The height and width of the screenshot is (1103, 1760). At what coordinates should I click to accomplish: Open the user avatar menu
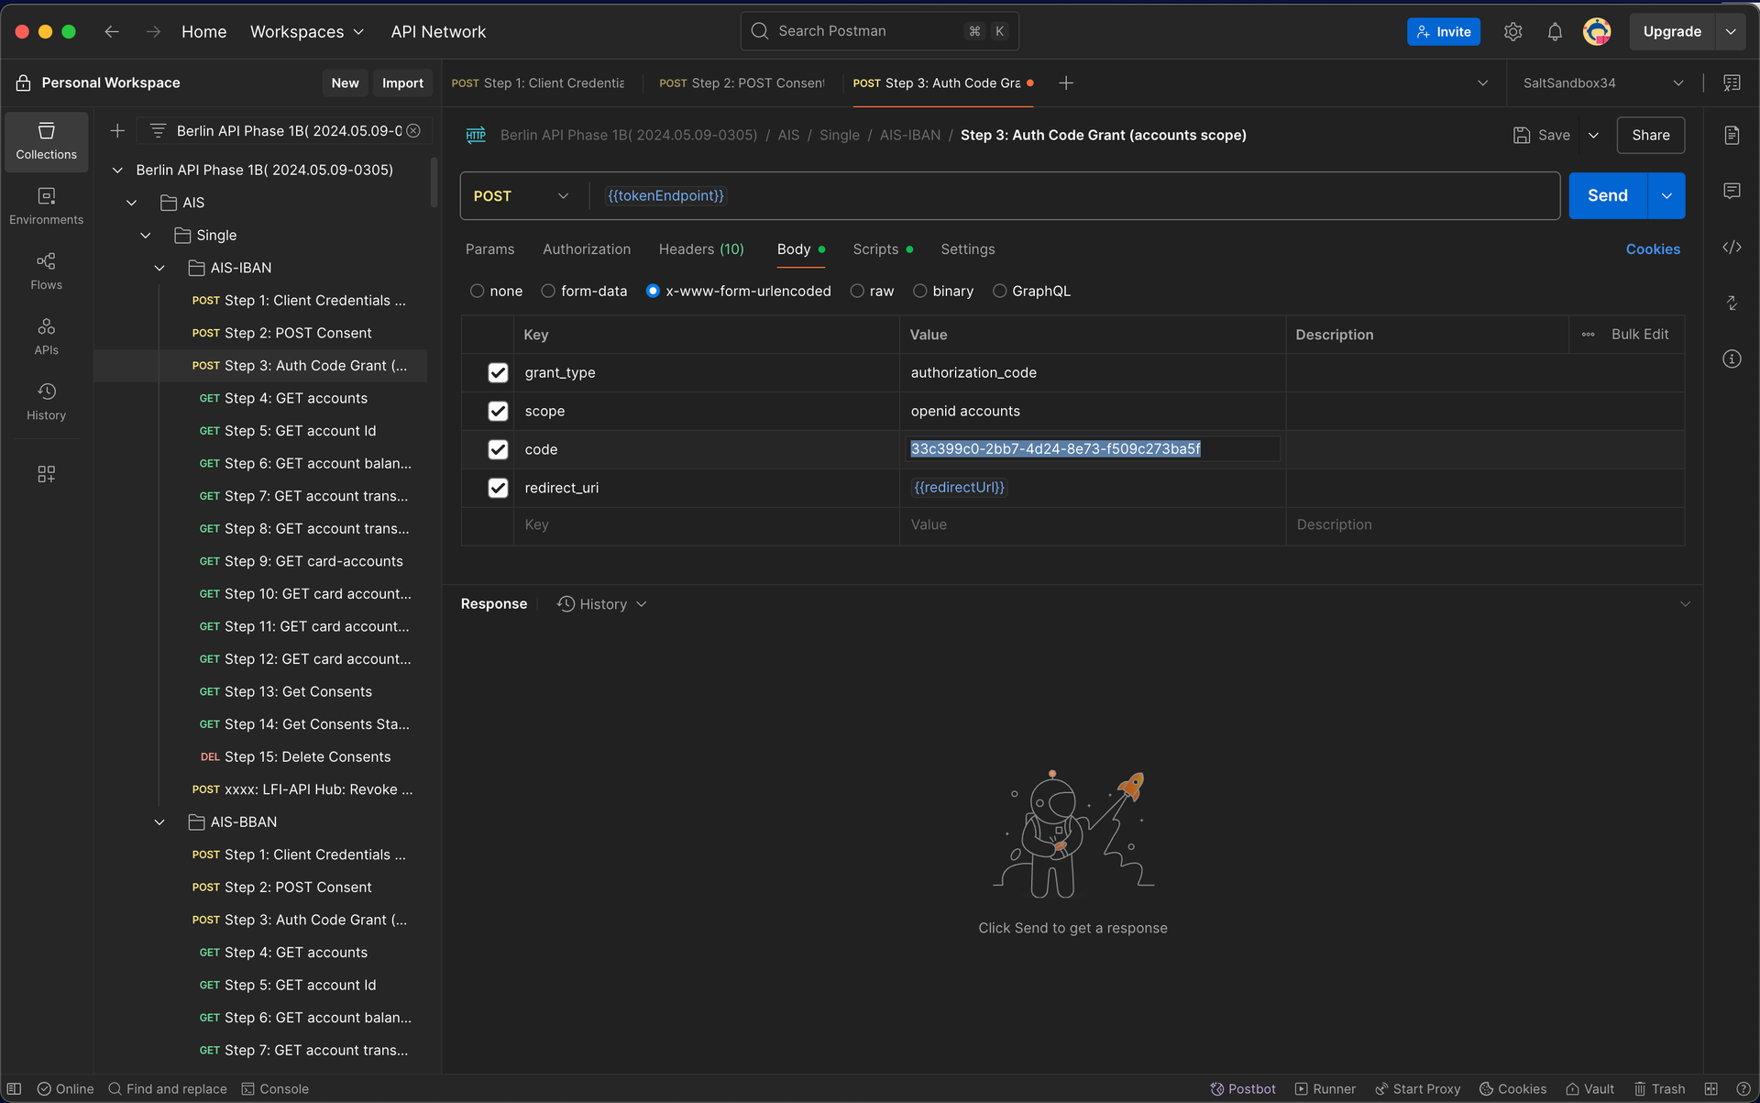(1597, 31)
